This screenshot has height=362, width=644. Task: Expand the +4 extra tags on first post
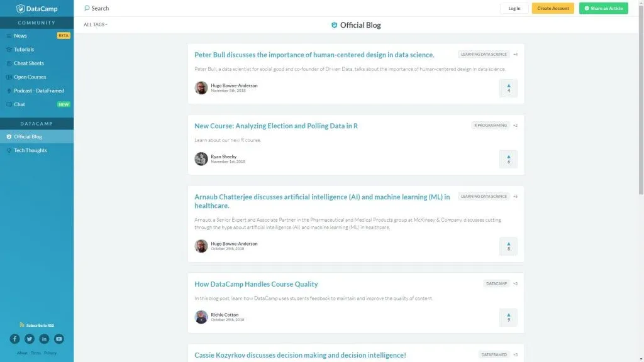(515, 55)
